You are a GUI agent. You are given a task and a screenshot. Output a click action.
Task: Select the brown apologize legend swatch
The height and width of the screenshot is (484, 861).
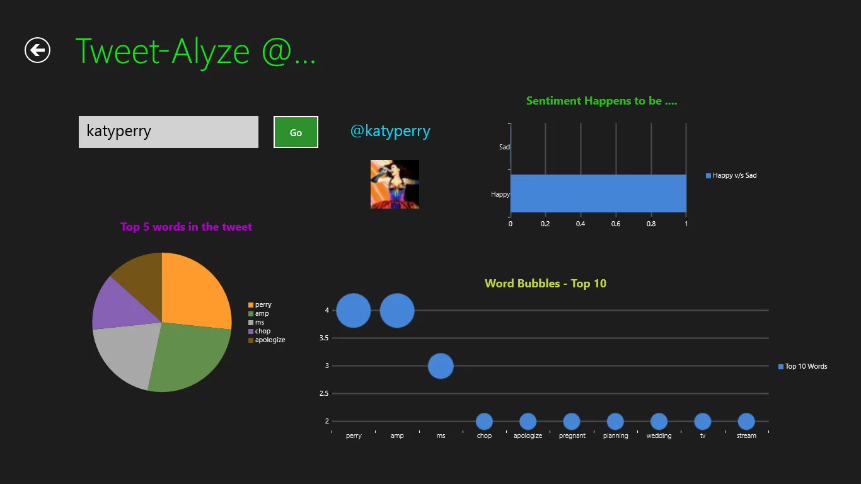251,340
